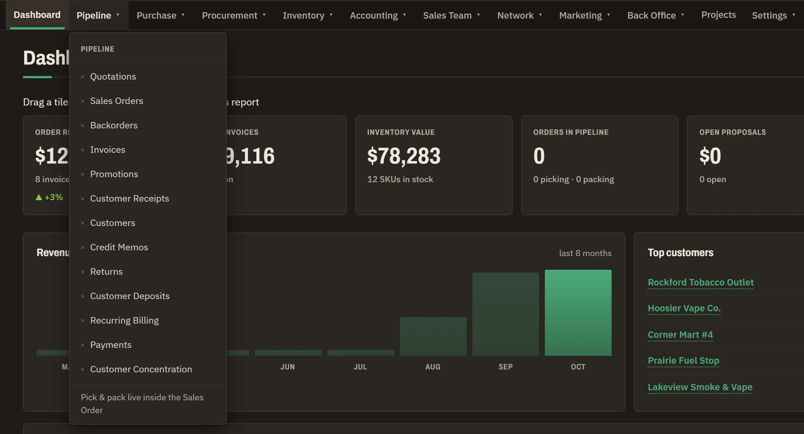804x434 pixels.
Task: Follow the Corner Mart #4 link
Action: point(680,335)
